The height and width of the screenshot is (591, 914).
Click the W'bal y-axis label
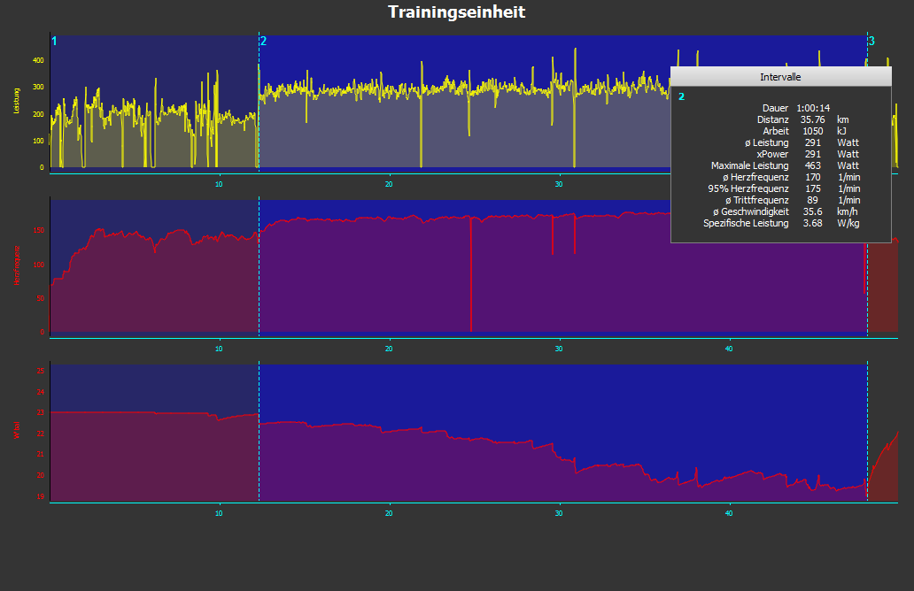(16, 432)
